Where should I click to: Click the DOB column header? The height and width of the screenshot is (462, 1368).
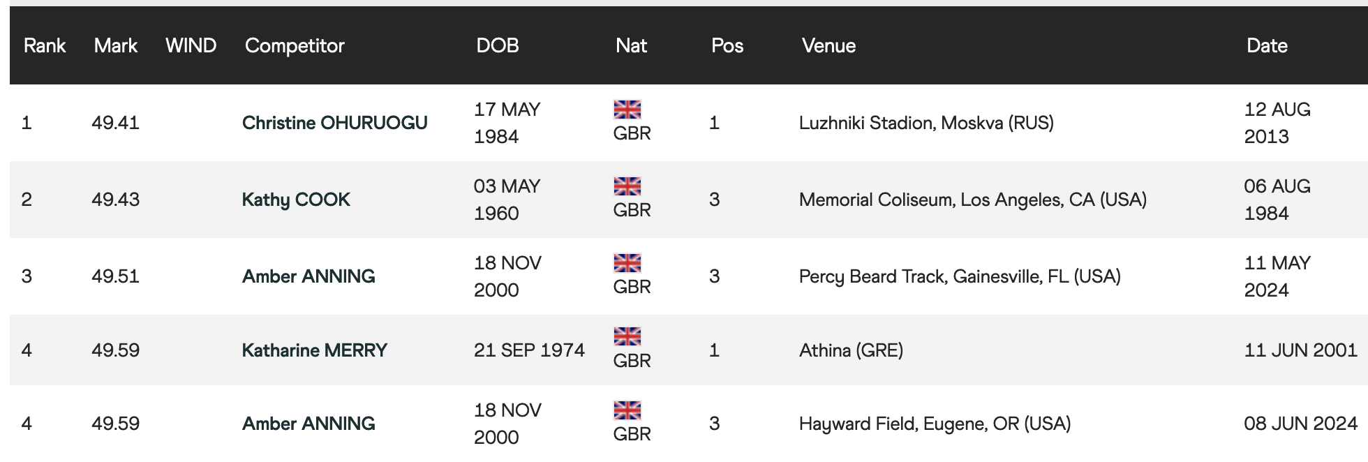click(x=497, y=46)
